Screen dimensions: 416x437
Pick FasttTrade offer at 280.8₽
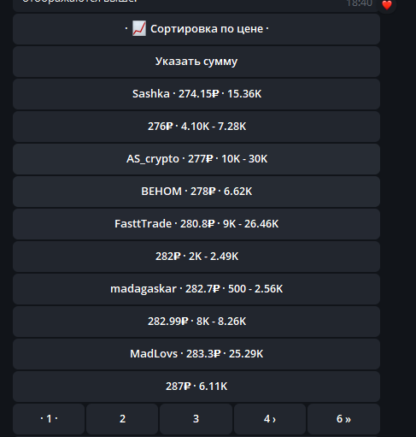[196, 224]
